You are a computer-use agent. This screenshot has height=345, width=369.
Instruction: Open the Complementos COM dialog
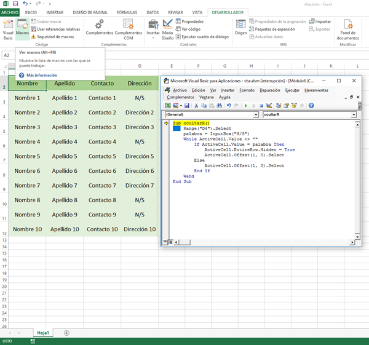click(128, 28)
